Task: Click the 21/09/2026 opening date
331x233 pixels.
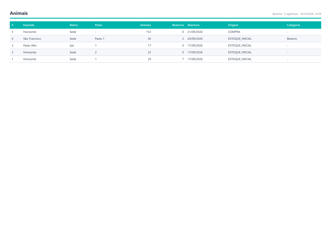Action: pos(195,32)
